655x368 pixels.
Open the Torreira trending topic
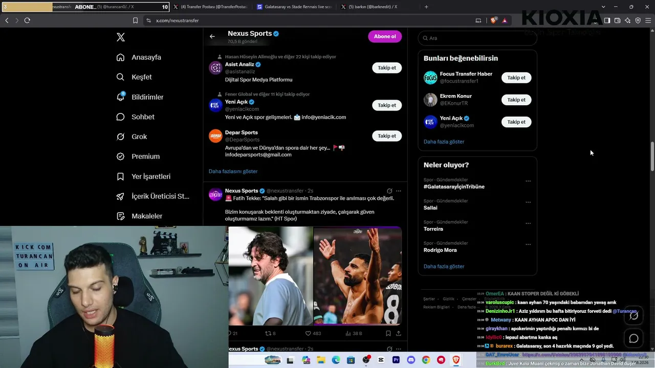(433, 229)
